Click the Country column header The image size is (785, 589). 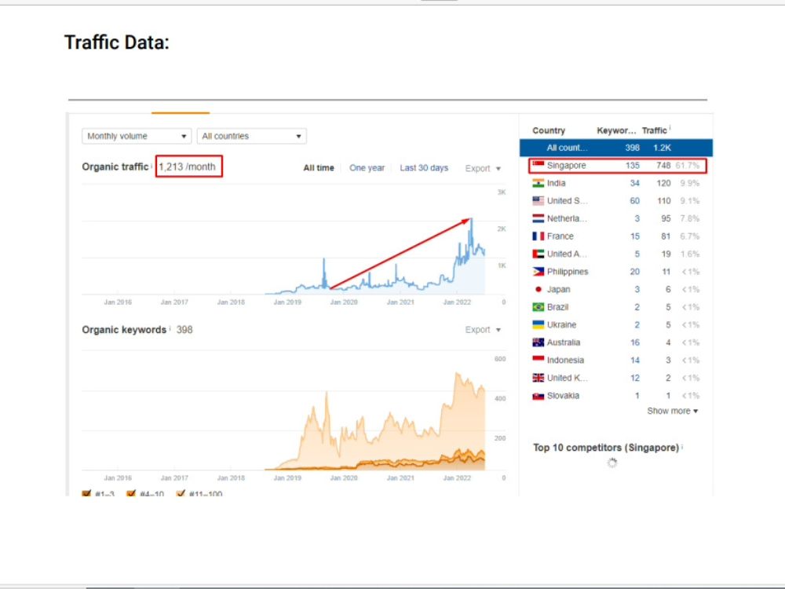549,130
